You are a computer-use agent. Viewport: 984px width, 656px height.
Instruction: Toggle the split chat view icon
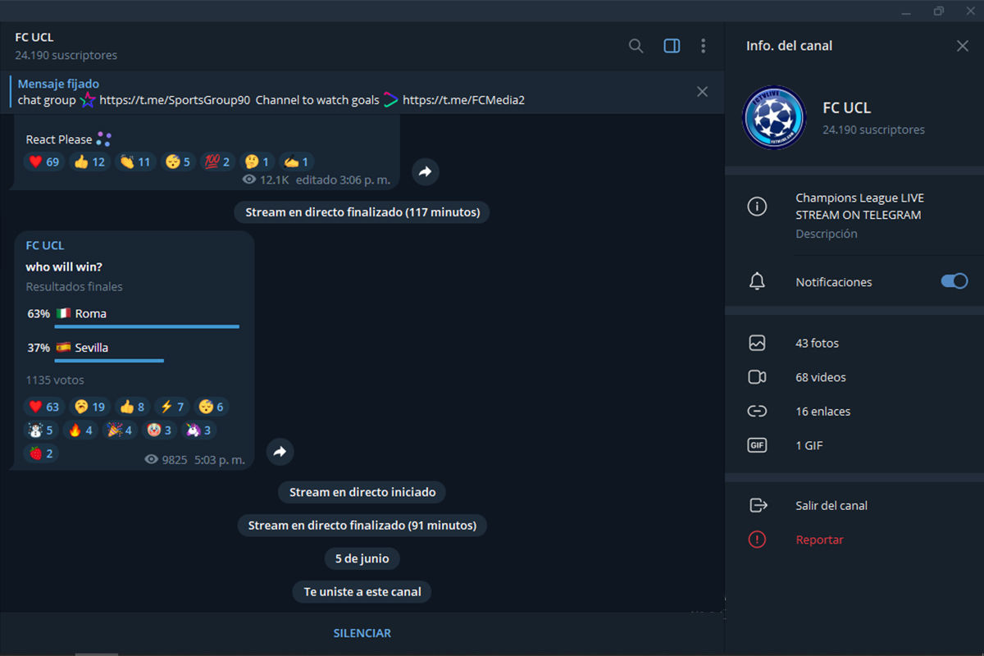(671, 46)
